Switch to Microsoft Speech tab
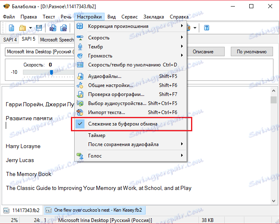The width and height of the screenshot is (280, 224). (x=57, y=40)
